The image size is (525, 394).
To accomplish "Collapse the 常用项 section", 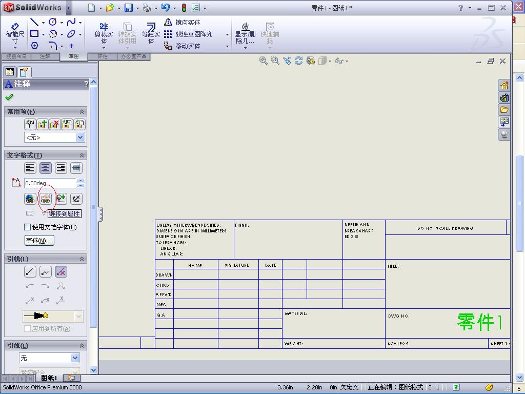I will pos(82,111).
